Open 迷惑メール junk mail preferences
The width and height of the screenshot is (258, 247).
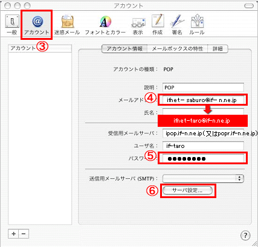pos(67,25)
